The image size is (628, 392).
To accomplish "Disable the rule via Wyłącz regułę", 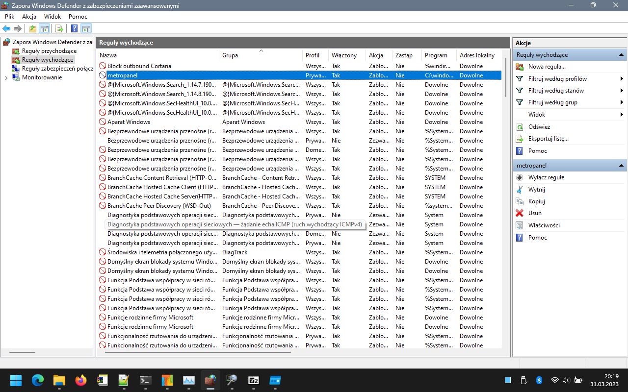I will click(546, 177).
